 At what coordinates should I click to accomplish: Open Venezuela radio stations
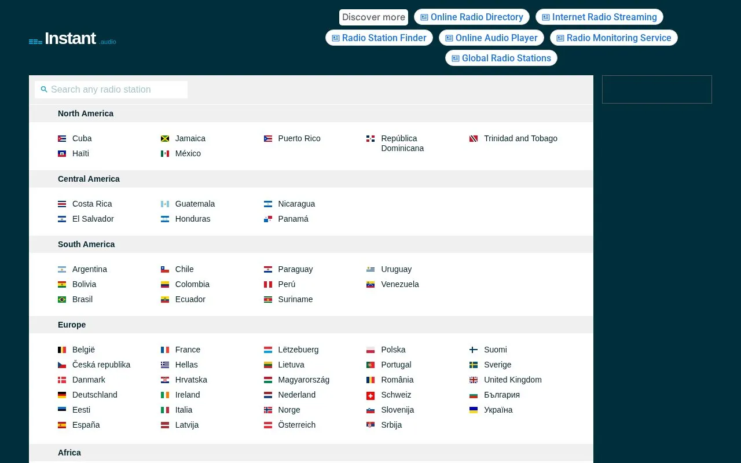400,285
